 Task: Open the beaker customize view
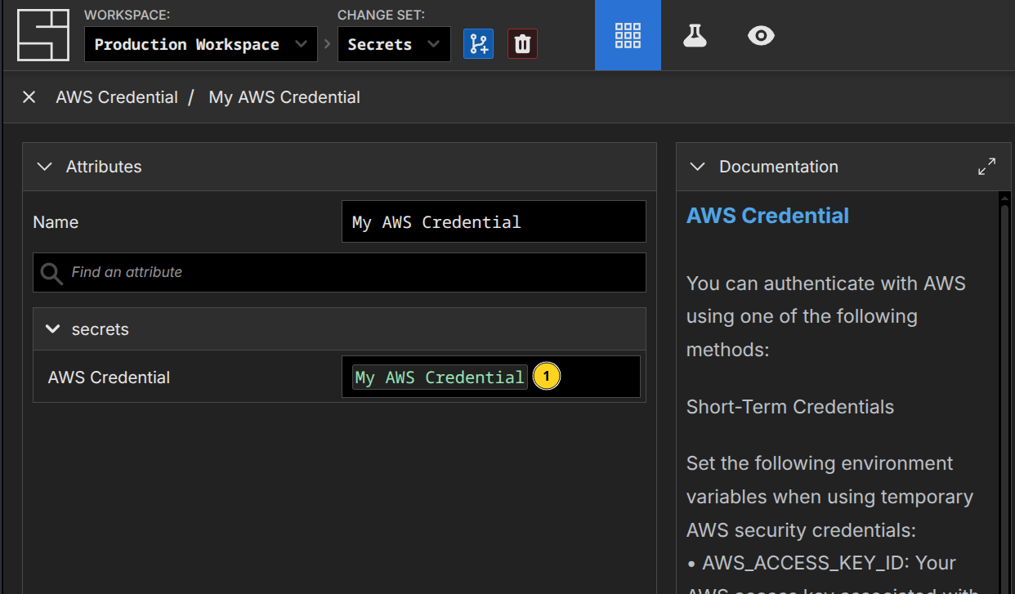pyautogui.click(x=695, y=35)
